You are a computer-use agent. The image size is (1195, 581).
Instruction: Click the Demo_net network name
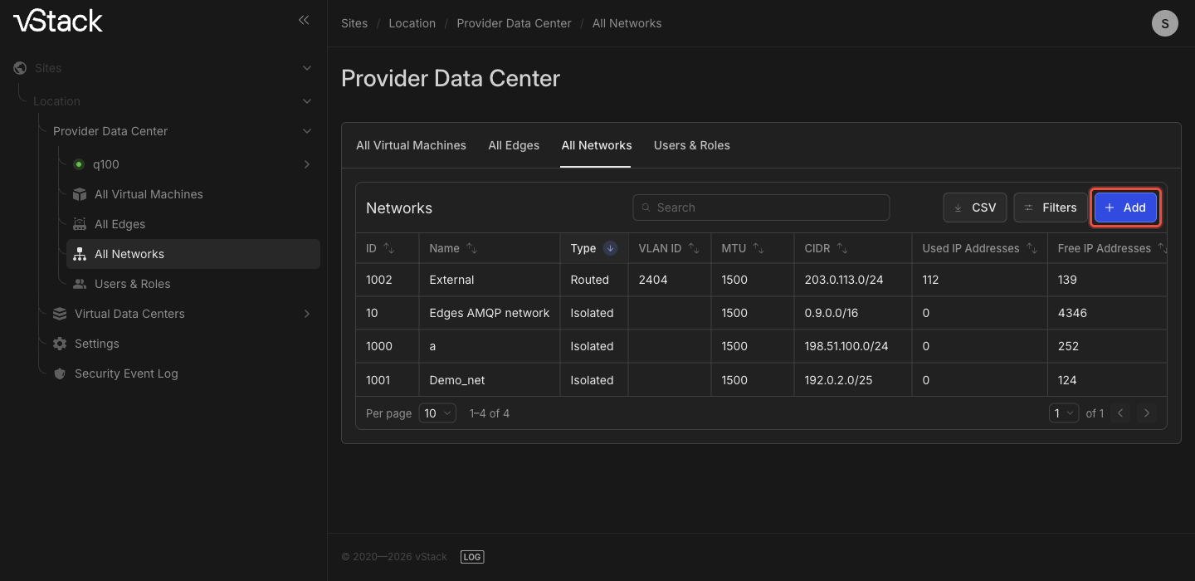tap(457, 380)
